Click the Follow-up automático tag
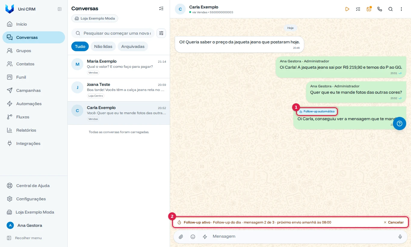This screenshot has height=247, width=411. coord(317,111)
